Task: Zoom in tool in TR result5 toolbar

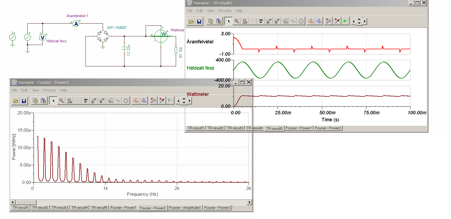Action: pos(237,21)
